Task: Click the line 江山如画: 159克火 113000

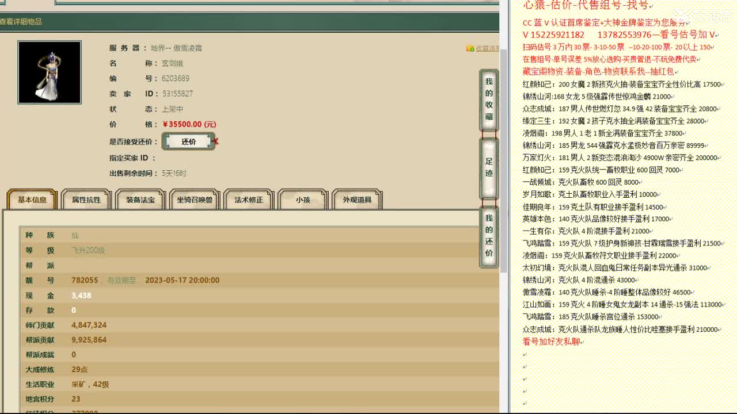Action: [x=622, y=304]
